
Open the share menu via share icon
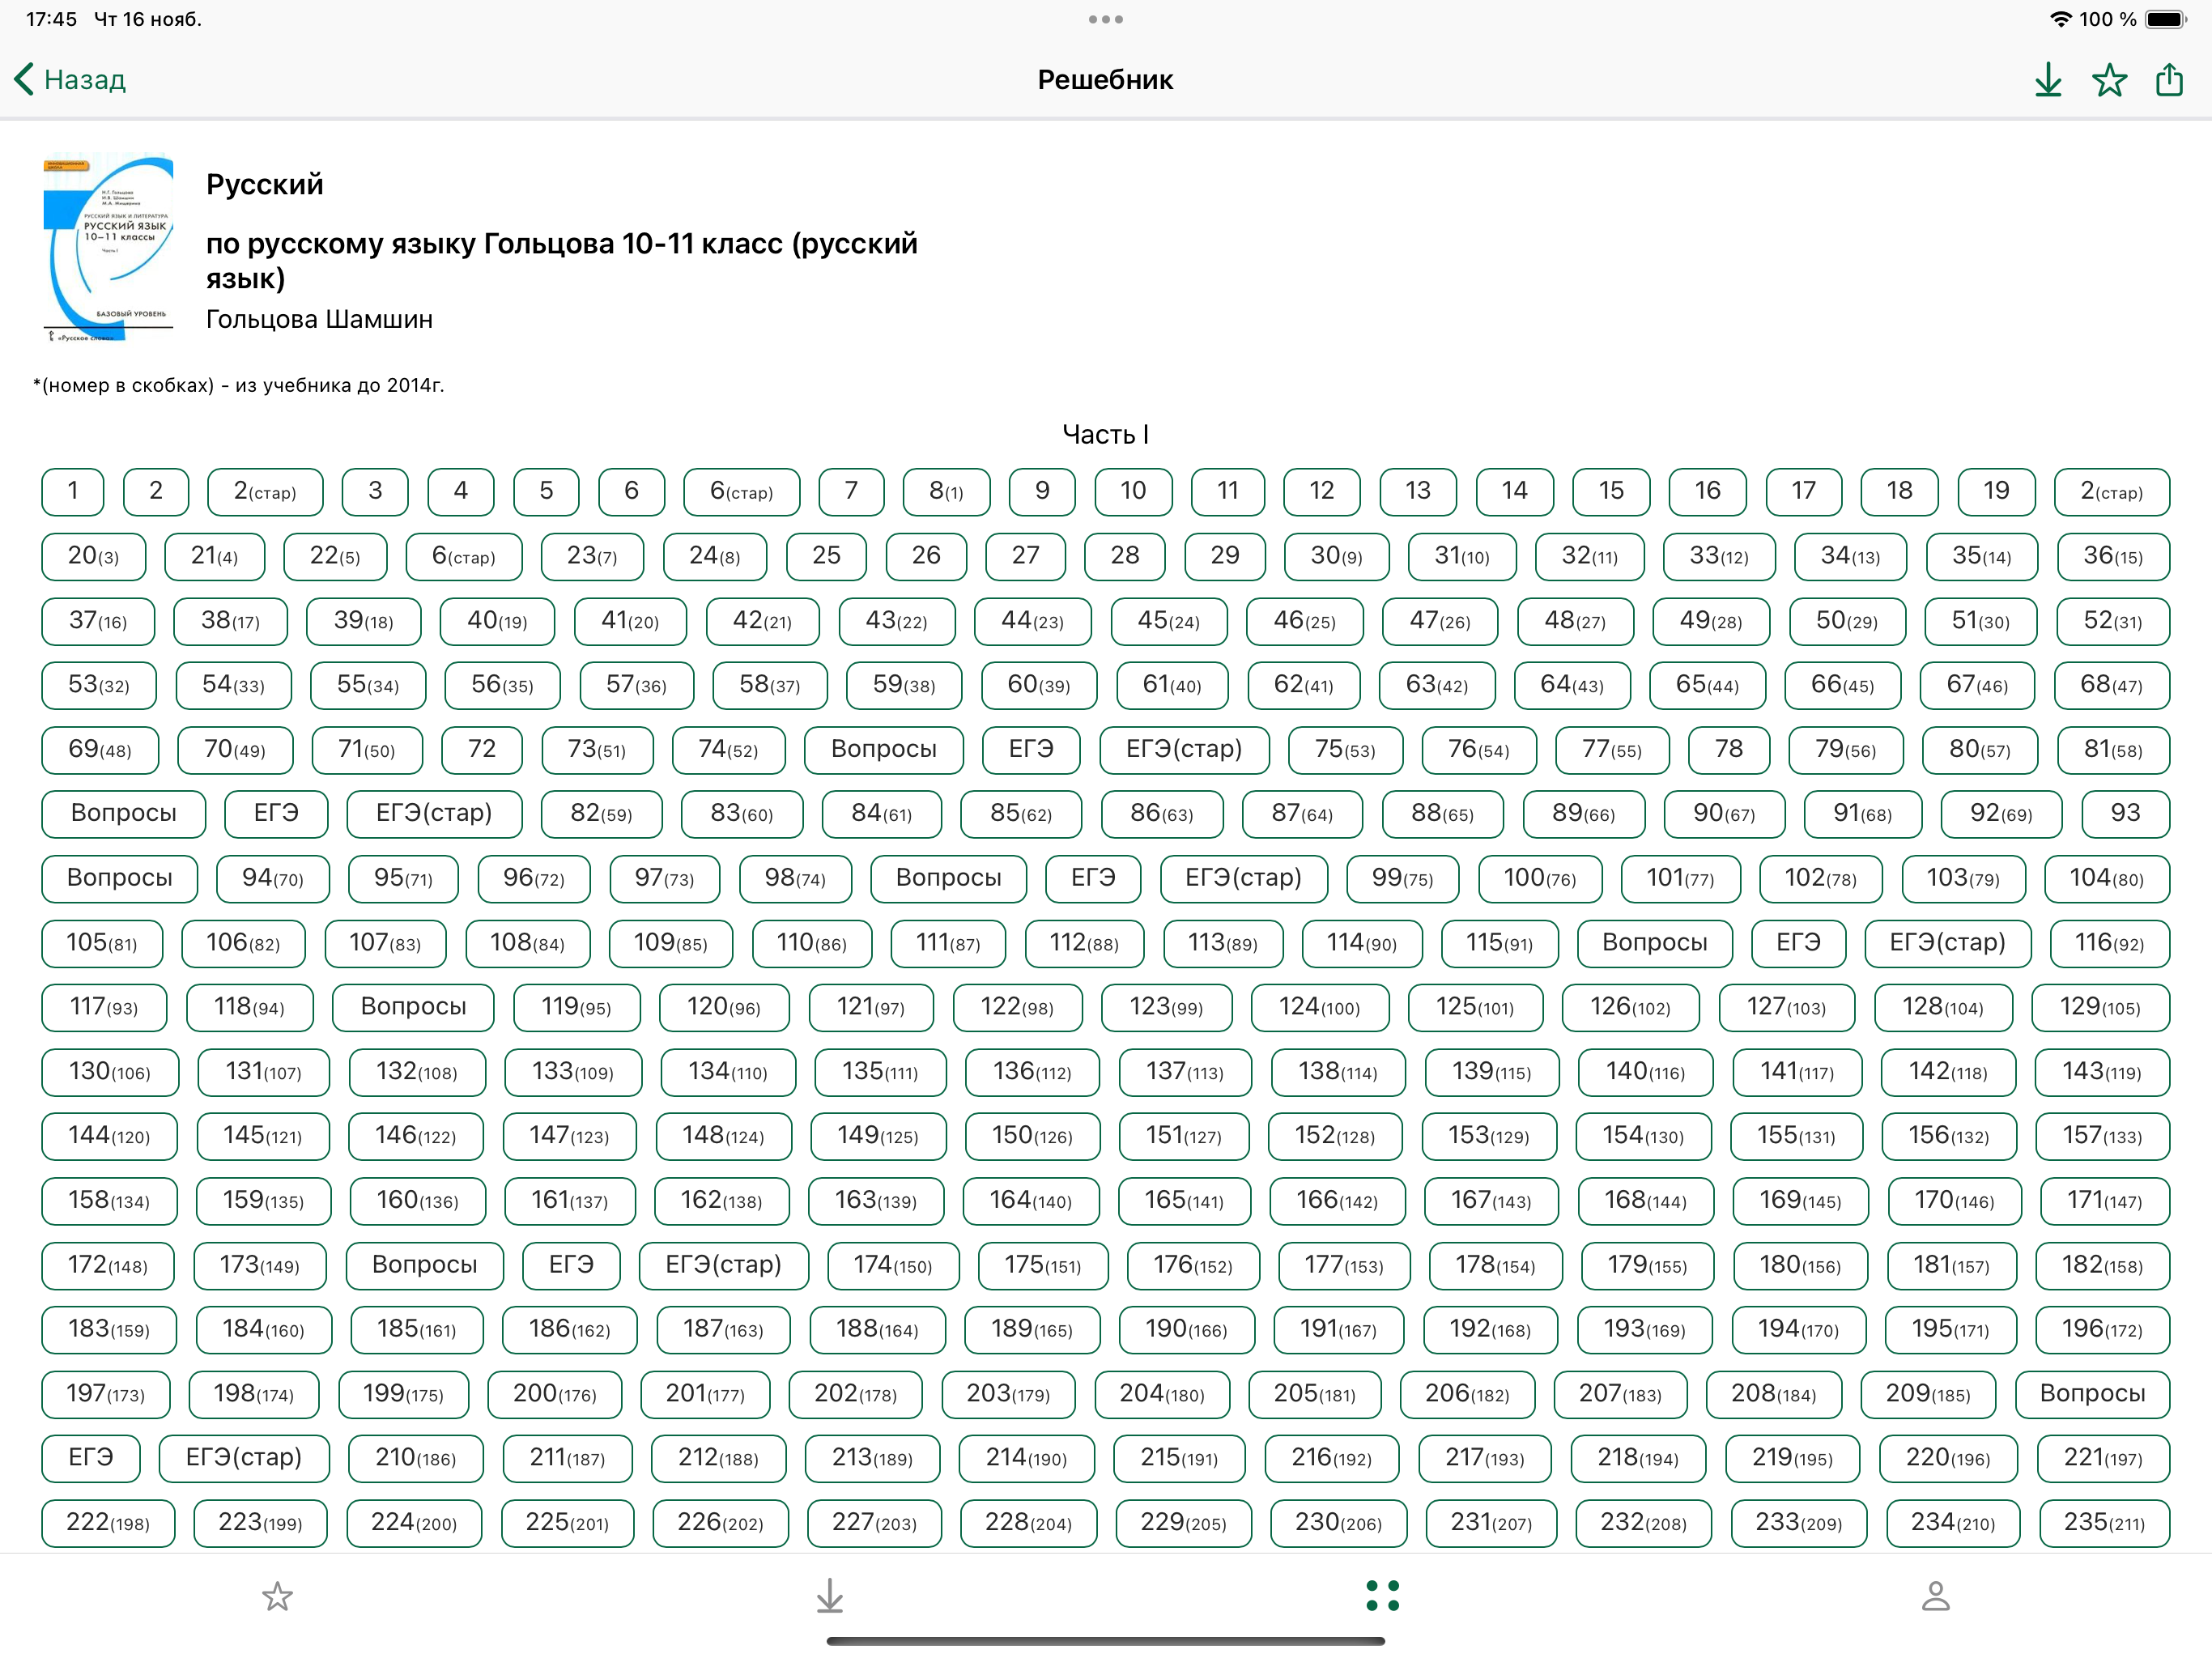[2170, 79]
